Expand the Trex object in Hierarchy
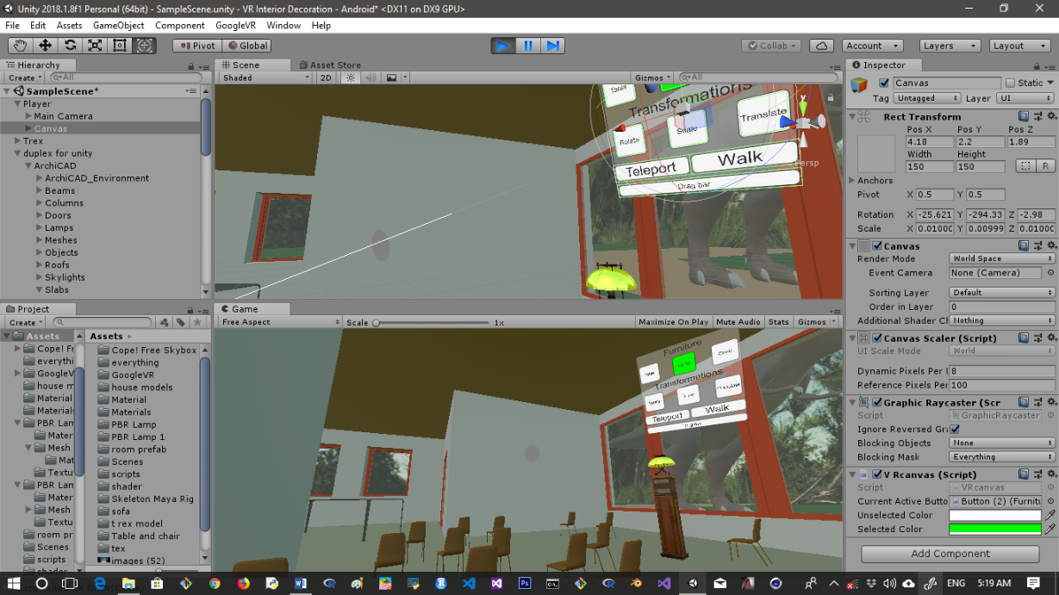The image size is (1059, 595). (16, 141)
